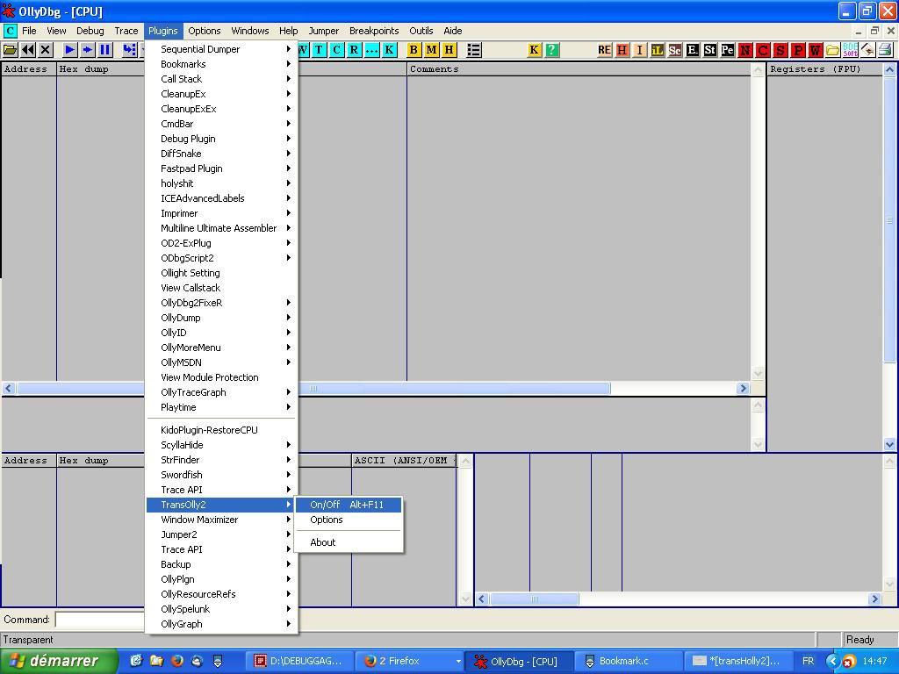Select KidoPlugin-RestoreCPU entry

pyautogui.click(x=220, y=430)
